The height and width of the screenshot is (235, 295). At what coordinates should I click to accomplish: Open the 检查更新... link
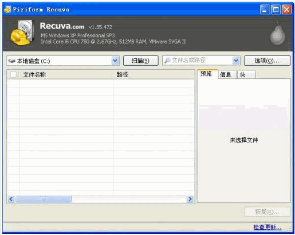click(x=268, y=227)
